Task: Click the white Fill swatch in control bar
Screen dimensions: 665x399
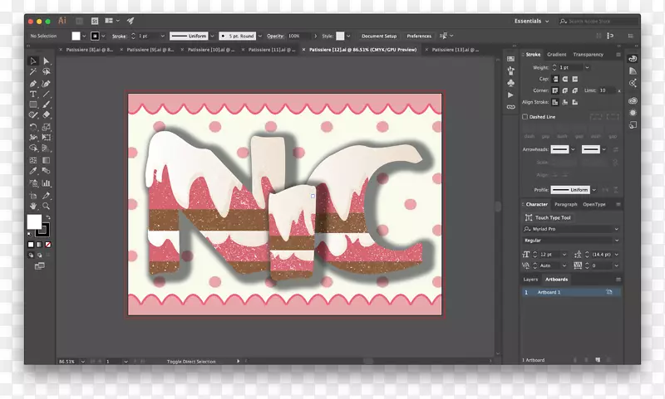Action: (76, 36)
